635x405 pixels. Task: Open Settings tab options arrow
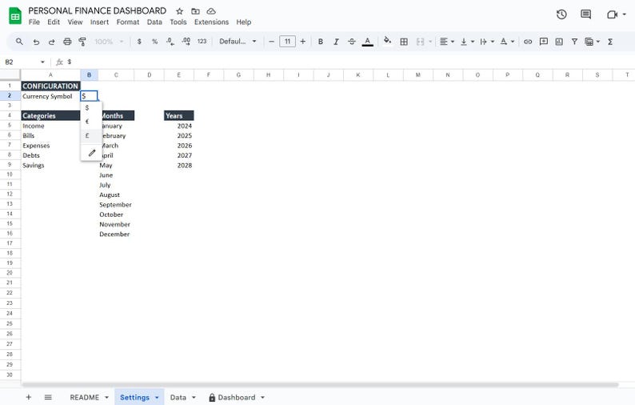157,397
